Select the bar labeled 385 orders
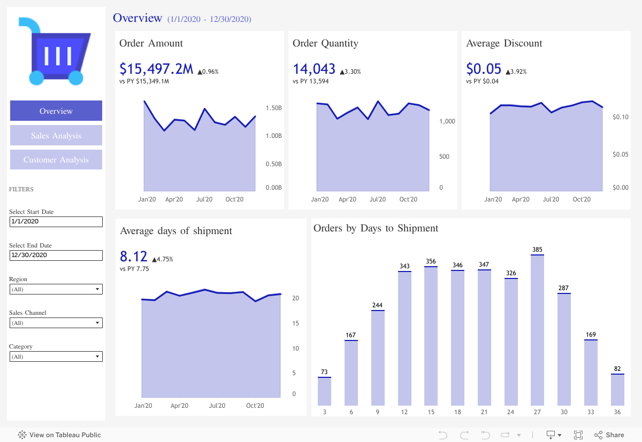 (x=537, y=330)
